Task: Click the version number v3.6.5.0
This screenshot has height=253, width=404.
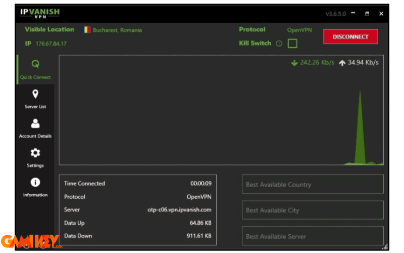Action: (x=336, y=14)
